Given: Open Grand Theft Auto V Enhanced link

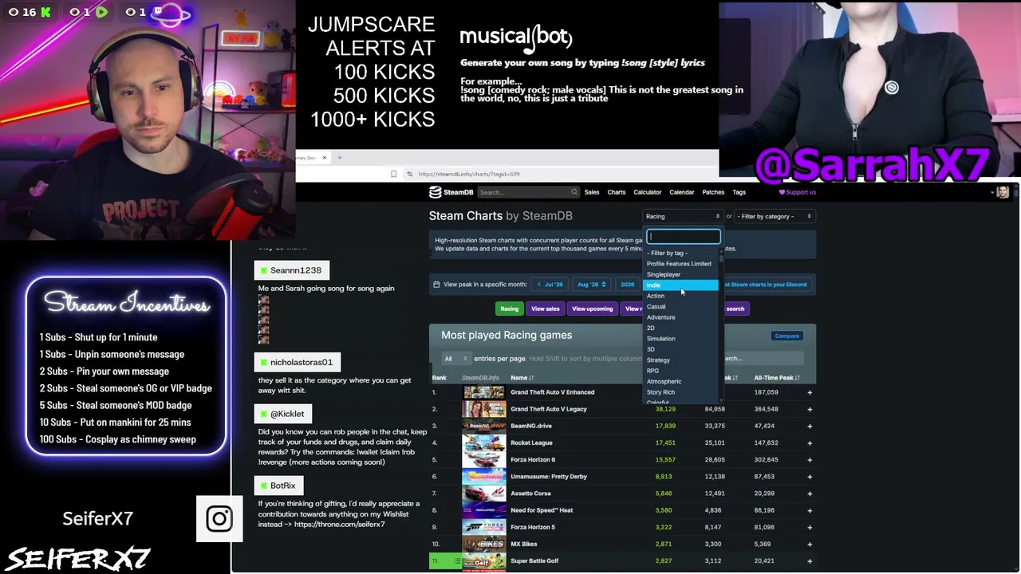Looking at the screenshot, I should click(x=552, y=392).
